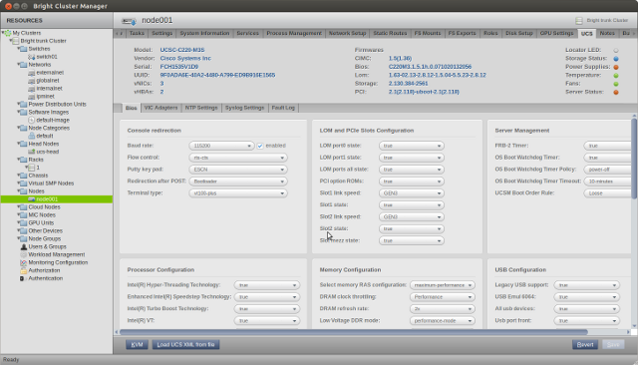Click the Workload Management icon
The height and width of the screenshot is (365, 638).
pyautogui.click(x=24, y=254)
